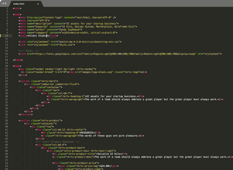
Task: Click 'UI assets for your startup business' meta content
Action: [x=91, y=23]
